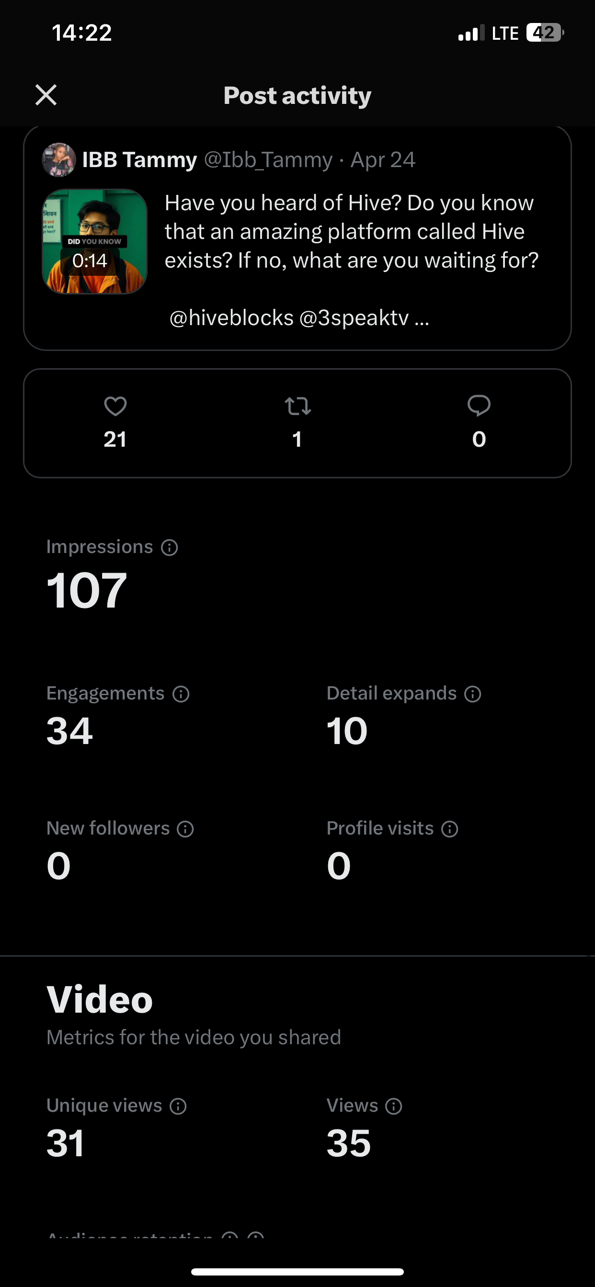Open Unique views info icon
Image resolution: width=595 pixels, height=1287 pixels.
(178, 1106)
